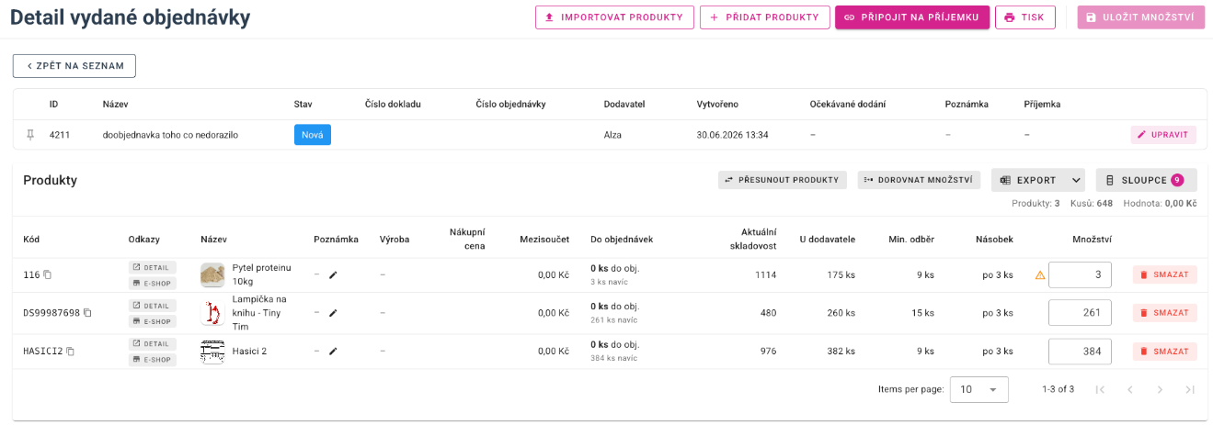This screenshot has height=425, width=1213.
Task: Click Přesunout produkty button
Action: (783, 180)
